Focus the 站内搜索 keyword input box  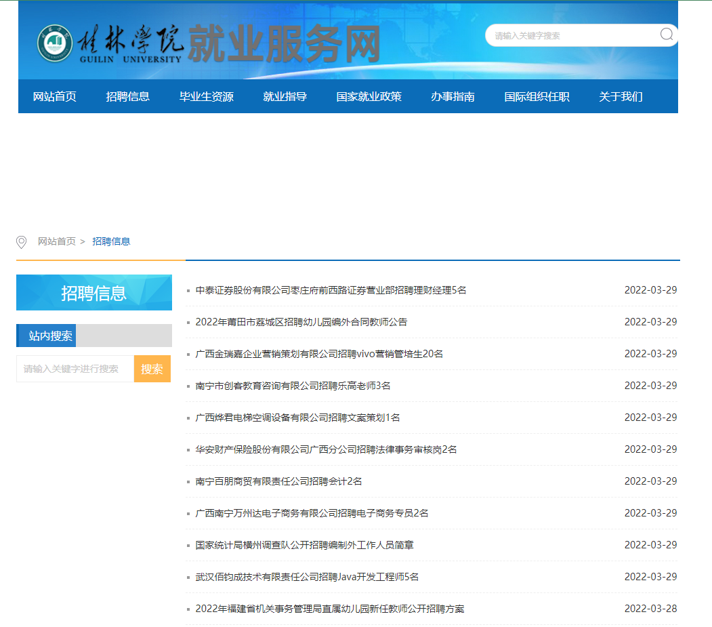point(75,369)
